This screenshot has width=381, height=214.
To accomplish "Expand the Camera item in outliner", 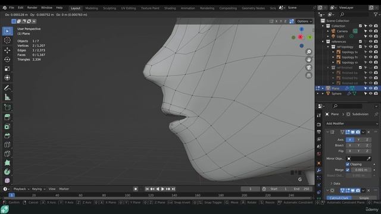I will (328, 31).
